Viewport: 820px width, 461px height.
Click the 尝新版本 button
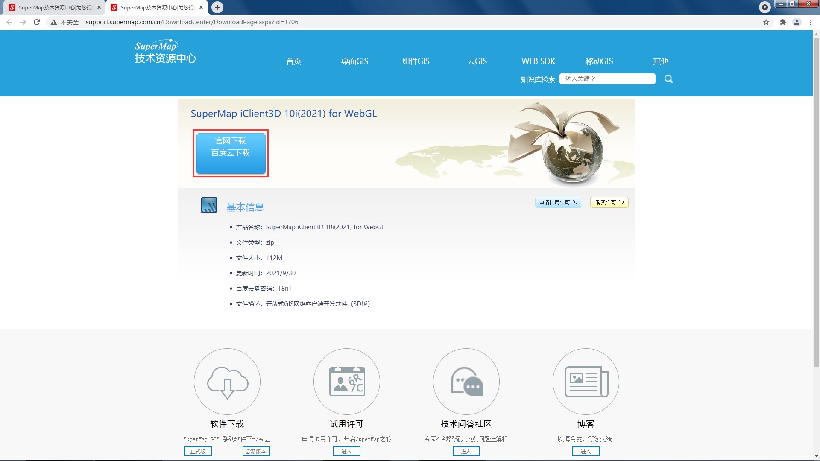[x=256, y=451]
